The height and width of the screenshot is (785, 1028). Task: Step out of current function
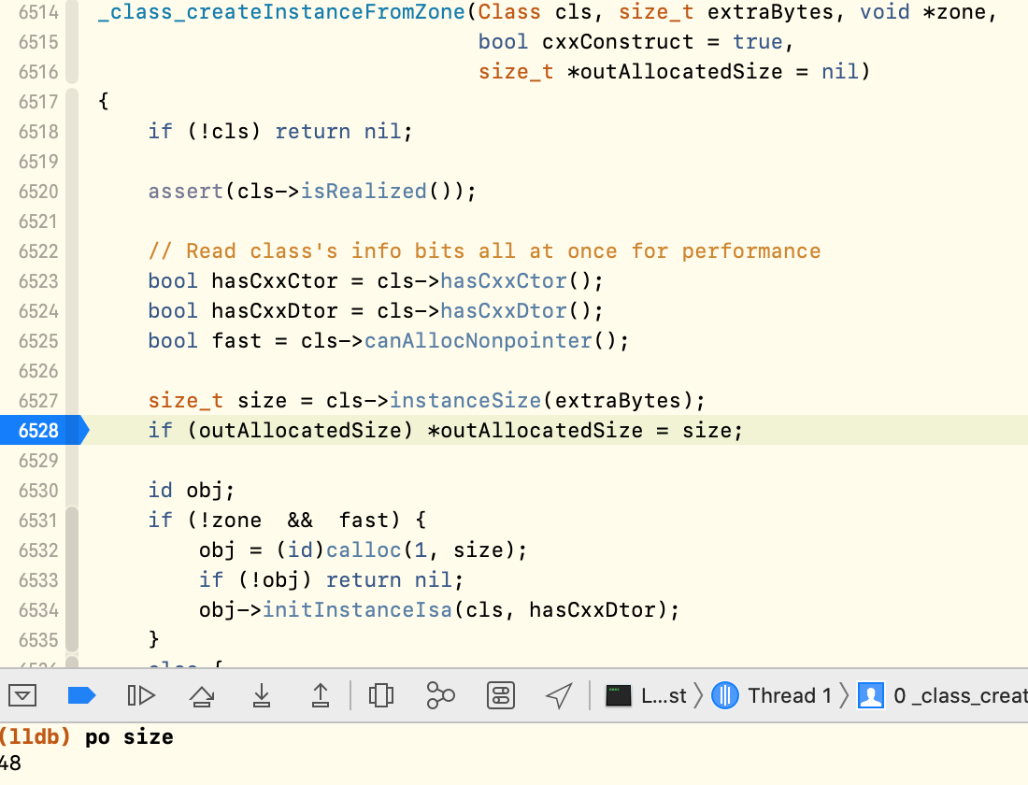point(321,695)
